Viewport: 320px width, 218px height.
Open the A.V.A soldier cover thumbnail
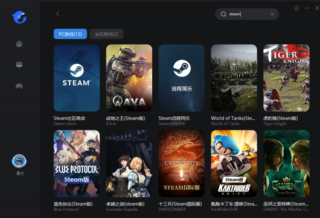click(129, 78)
